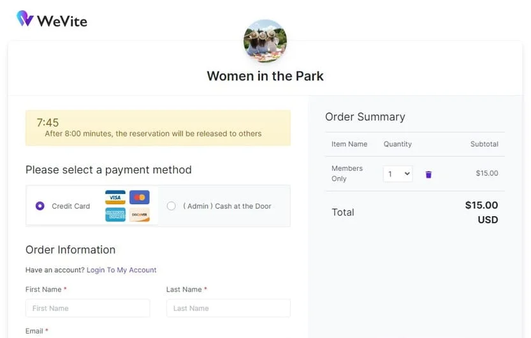Screen dimensions: 531x338
Task: Select (Admin) Cash at the Door option
Action: tap(171, 206)
